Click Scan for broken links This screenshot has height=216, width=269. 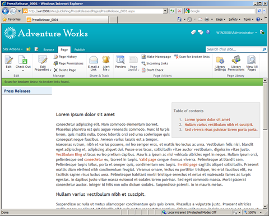(192, 57)
